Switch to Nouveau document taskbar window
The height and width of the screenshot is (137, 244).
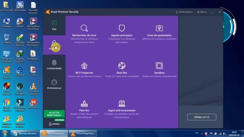24,134
